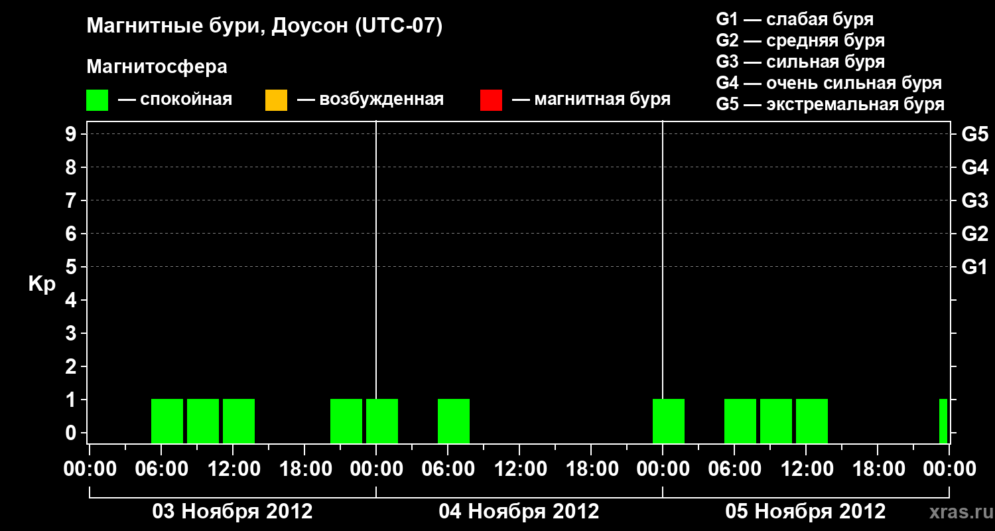Click the 08:00–11:00 green bar on 05 Ноября
The width and height of the screenshot is (995, 531).
click(x=776, y=421)
